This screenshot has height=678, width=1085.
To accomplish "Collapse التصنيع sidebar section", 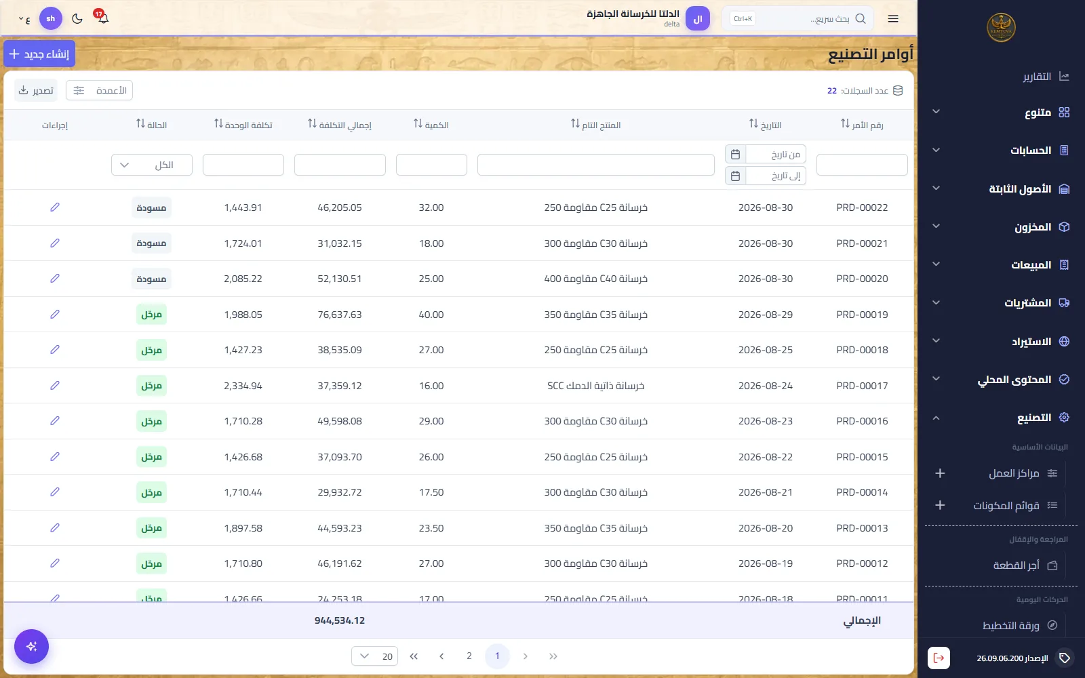I will coord(1001,418).
